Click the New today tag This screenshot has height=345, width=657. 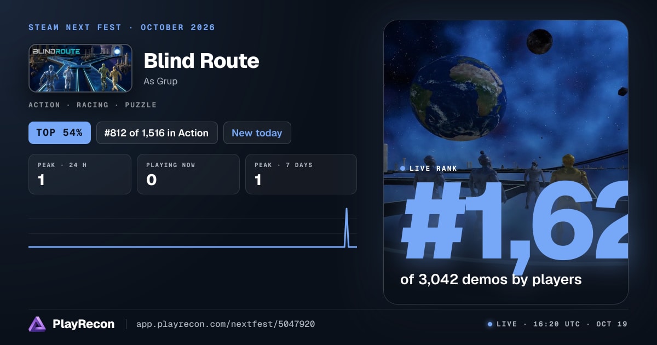click(257, 133)
